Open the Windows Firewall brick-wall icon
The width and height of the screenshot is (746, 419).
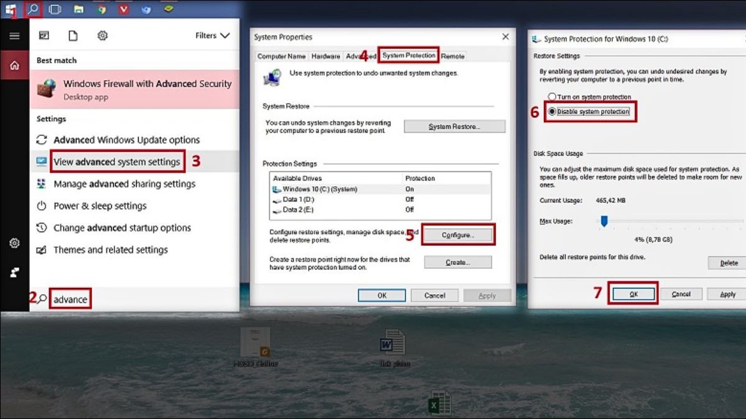(47, 89)
